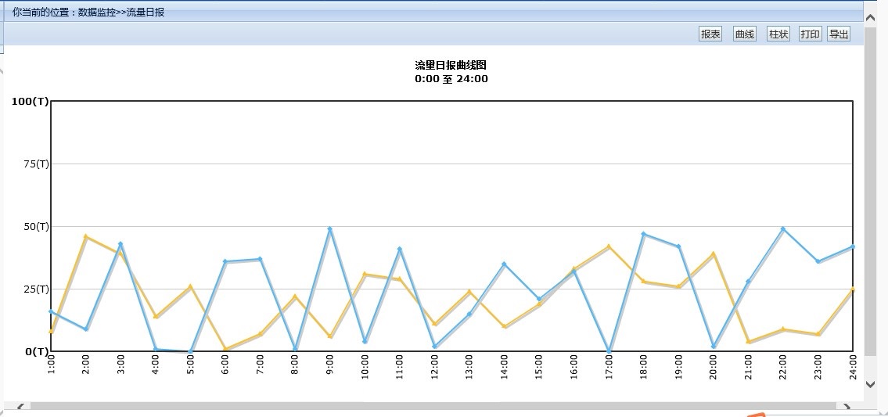Screen dimensions: 888x417
Task: Click the horizontal scrollbar left arrow
Action: (x=20, y=407)
